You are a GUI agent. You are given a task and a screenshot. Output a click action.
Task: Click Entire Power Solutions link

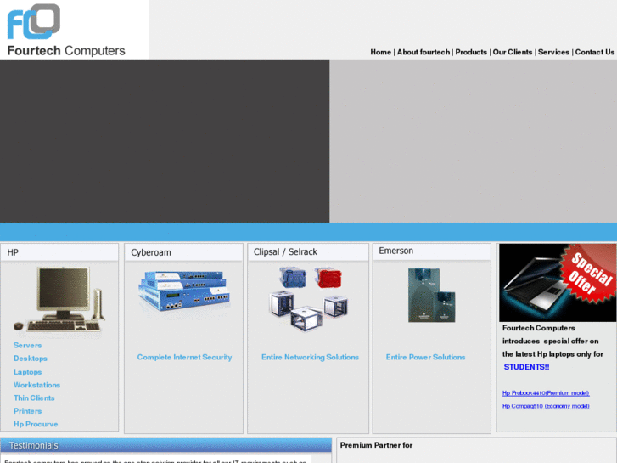pyautogui.click(x=425, y=357)
